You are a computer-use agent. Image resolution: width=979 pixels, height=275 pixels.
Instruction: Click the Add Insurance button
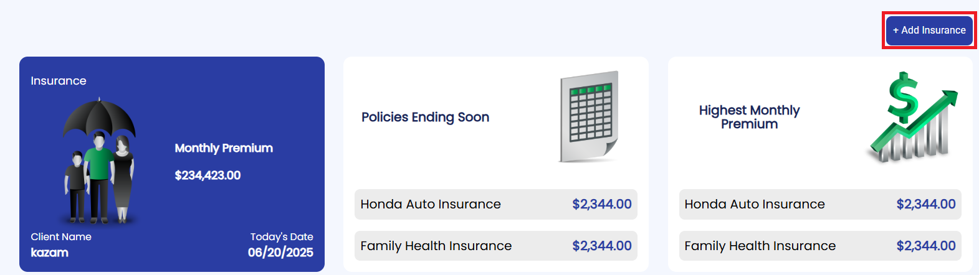[x=929, y=30]
